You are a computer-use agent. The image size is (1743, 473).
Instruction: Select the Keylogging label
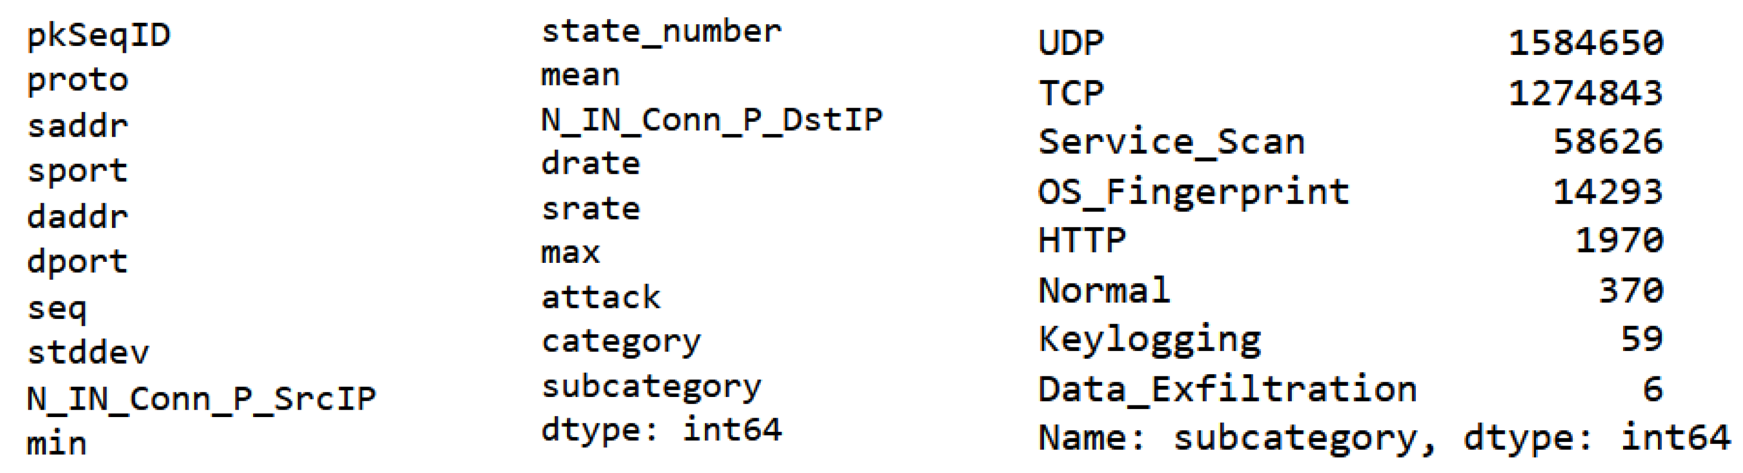1150,339
